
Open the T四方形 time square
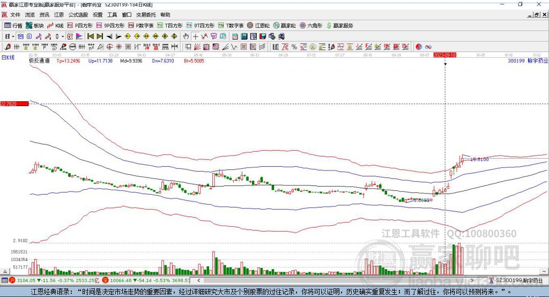point(170,26)
